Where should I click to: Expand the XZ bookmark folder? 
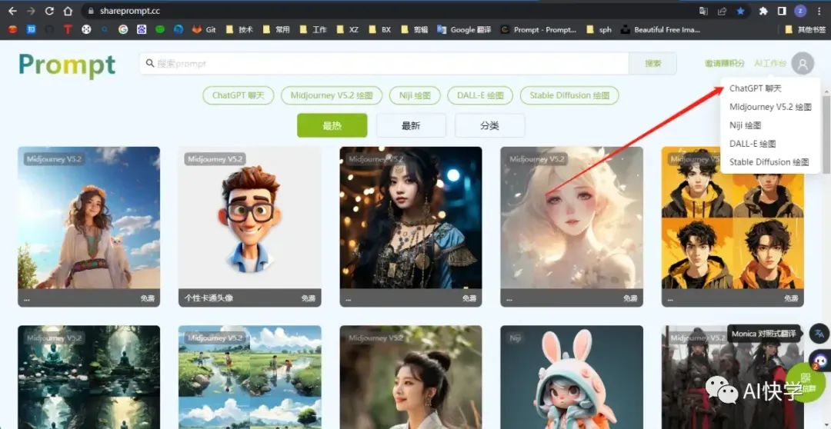347,30
